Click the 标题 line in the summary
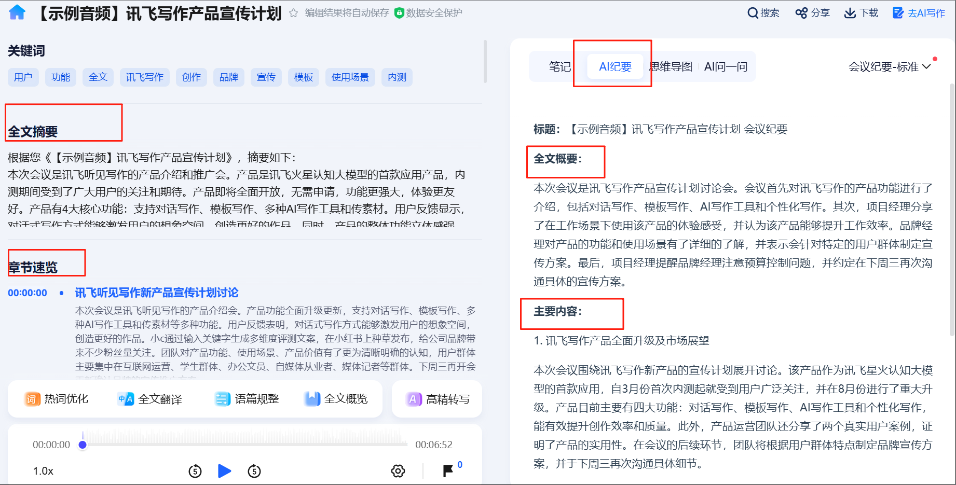The image size is (956, 485). [x=660, y=129]
